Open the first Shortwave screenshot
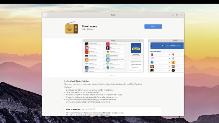The width and height of the screenshot is (219, 123). (113, 56)
